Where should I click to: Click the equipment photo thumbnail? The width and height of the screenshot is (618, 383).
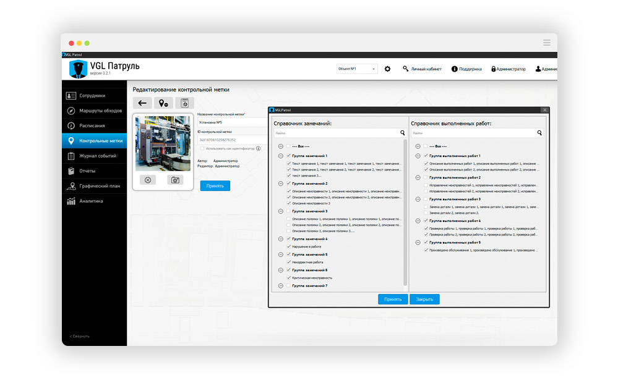tap(163, 143)
